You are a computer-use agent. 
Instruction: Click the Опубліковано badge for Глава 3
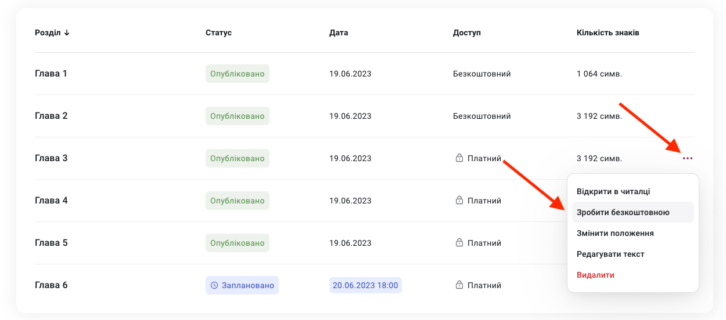tap(238, 158)
